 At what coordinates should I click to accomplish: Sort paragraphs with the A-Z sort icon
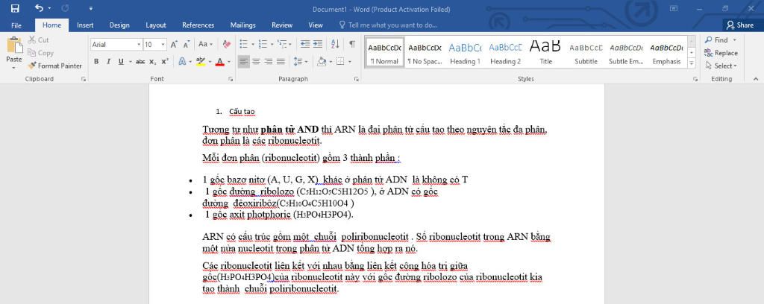click(x=335, y=44)
